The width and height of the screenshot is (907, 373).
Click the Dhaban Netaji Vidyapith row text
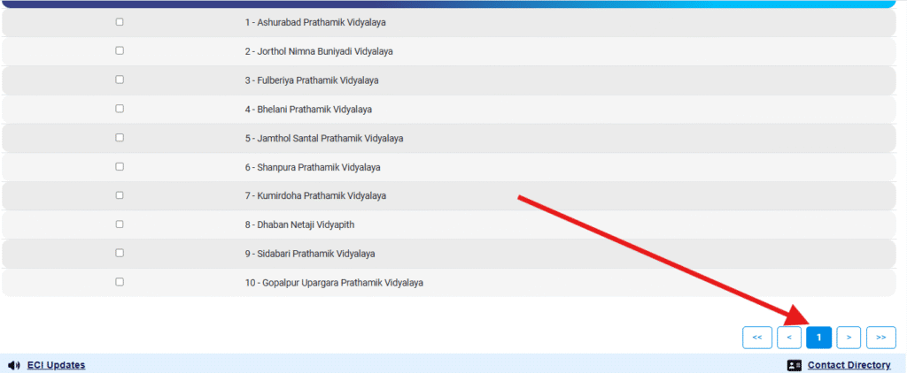(x=299, y=225)
